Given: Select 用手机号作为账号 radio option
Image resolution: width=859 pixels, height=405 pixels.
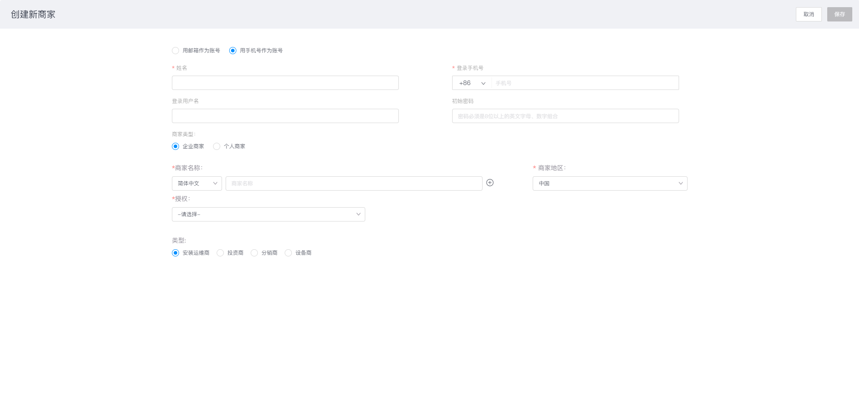Looking at the screenshot, I should pyautogui.click(x=233, y=51).
